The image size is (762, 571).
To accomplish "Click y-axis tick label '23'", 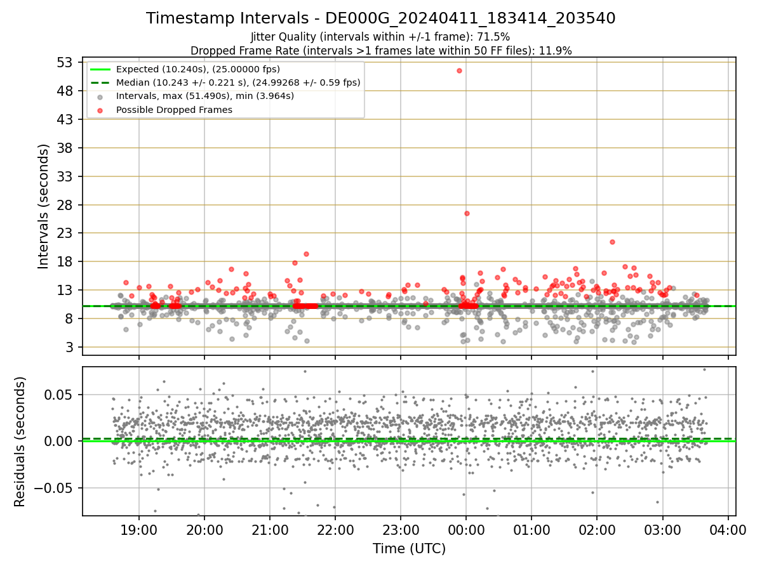I will coord(66,233).
